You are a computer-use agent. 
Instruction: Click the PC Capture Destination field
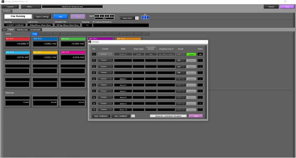tap(121, 25)
